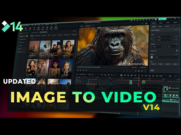Click the timeline zoom-out minus icon
181x135 pixels.
(157, 76)
